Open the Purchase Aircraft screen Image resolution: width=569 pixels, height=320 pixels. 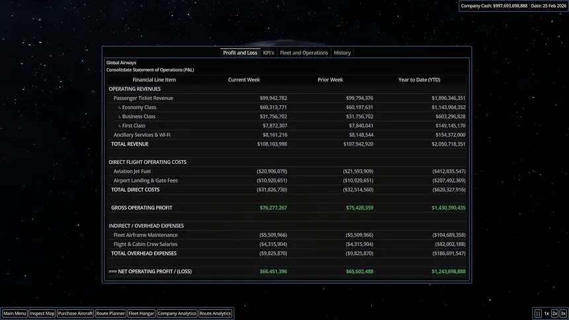click(x=75, y=313)
